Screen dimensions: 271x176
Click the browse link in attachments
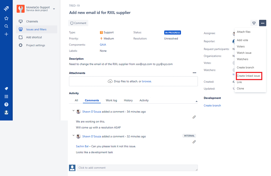(x=147, y=81)
